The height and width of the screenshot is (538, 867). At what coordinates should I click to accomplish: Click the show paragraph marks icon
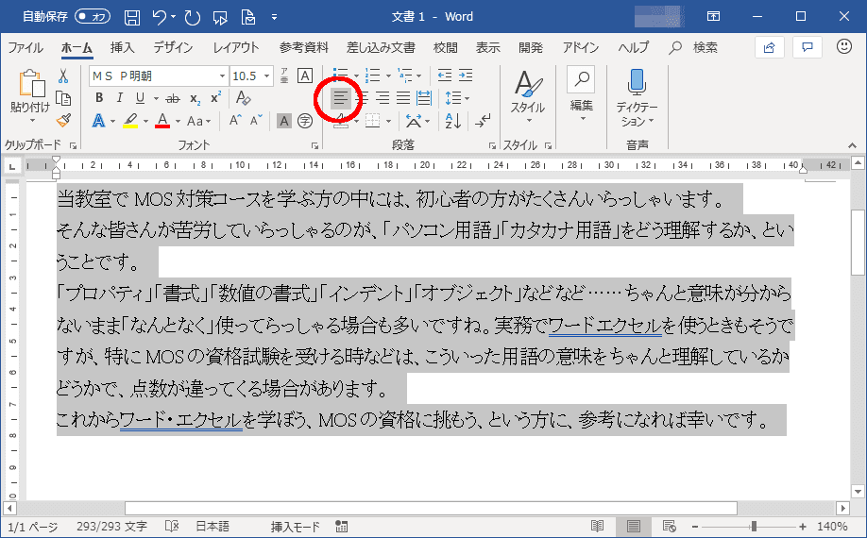[x=483, y=121]
